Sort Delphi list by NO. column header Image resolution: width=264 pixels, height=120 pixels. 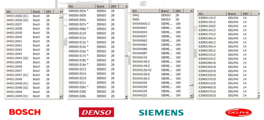pyautogui.click(x=212, y=14)
